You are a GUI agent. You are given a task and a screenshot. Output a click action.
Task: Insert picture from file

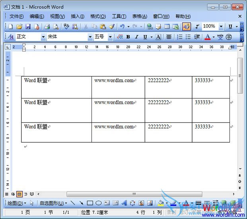(x=150, y=203)
